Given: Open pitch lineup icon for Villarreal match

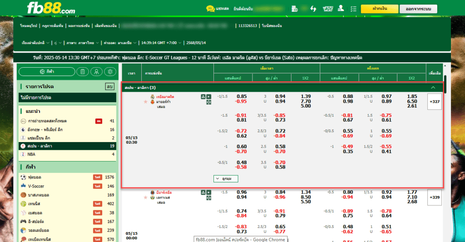Looking at the screenshot, I should click(209, 198).
